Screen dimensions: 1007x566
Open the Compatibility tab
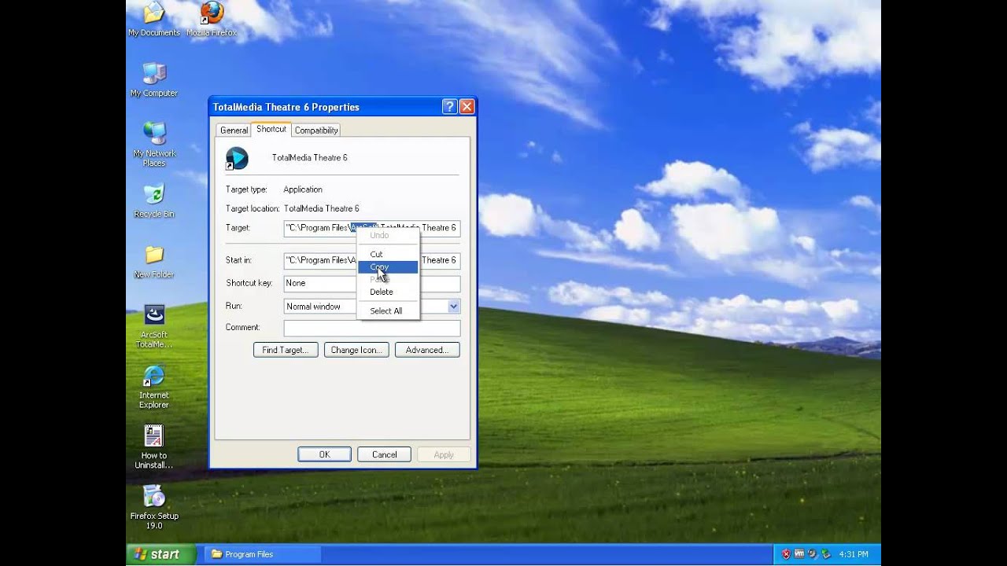pos(316,130)
